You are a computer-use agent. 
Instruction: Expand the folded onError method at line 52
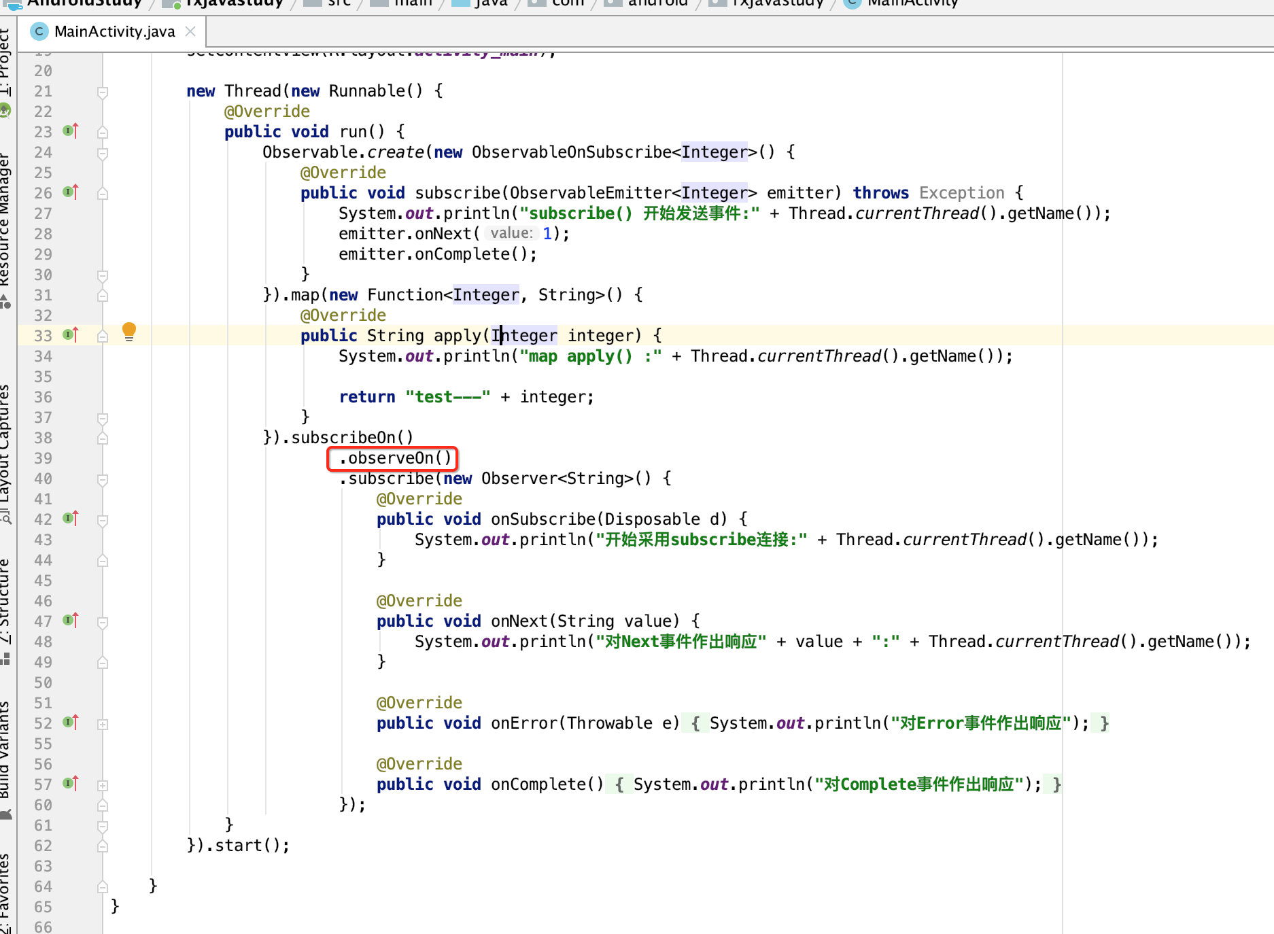click(x=103, y=724)
